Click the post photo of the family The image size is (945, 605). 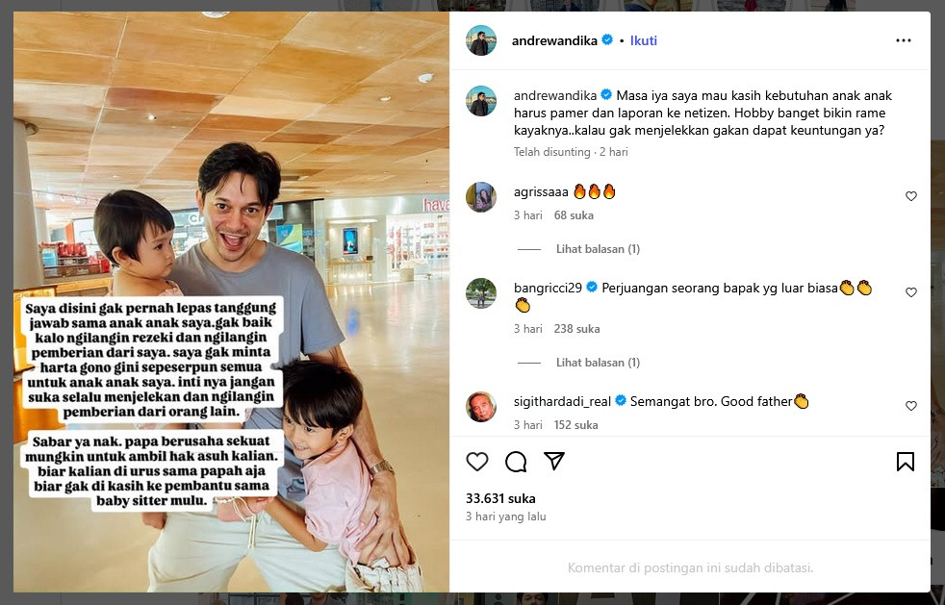click(x=231, y=302)
